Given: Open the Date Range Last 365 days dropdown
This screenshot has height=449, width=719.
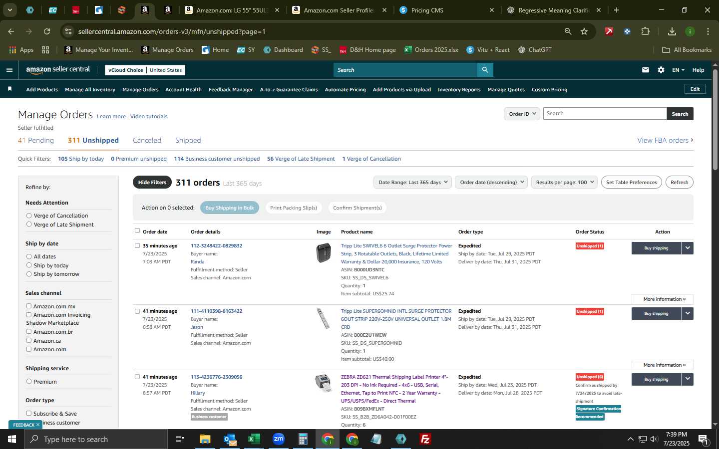Looking at the screenshot, I should pos(412,182).
